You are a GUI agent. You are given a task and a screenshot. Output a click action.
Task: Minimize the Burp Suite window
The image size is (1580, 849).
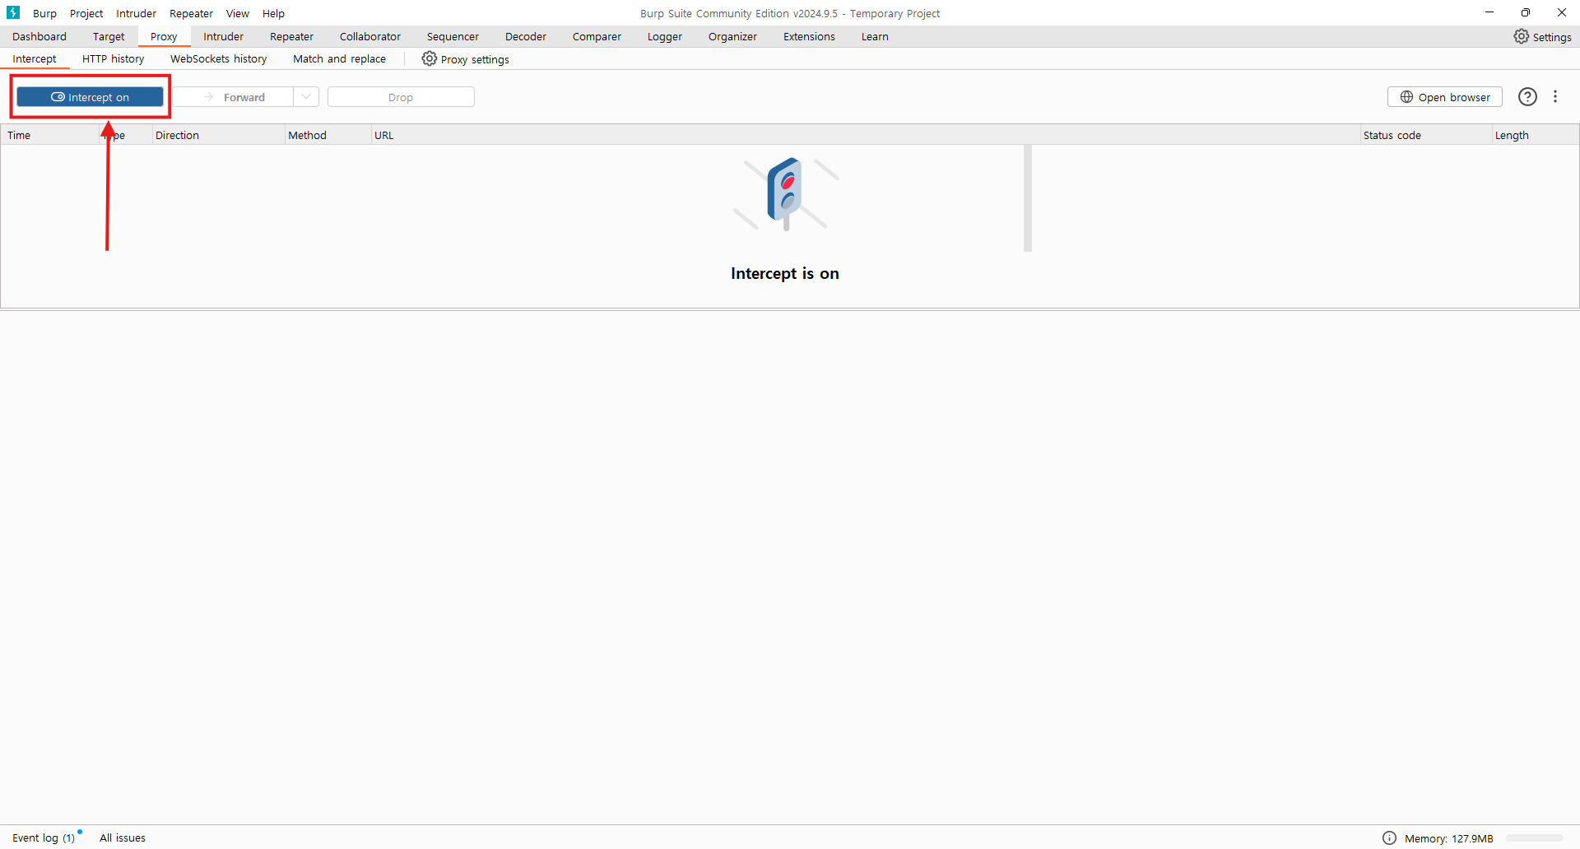1489,12
